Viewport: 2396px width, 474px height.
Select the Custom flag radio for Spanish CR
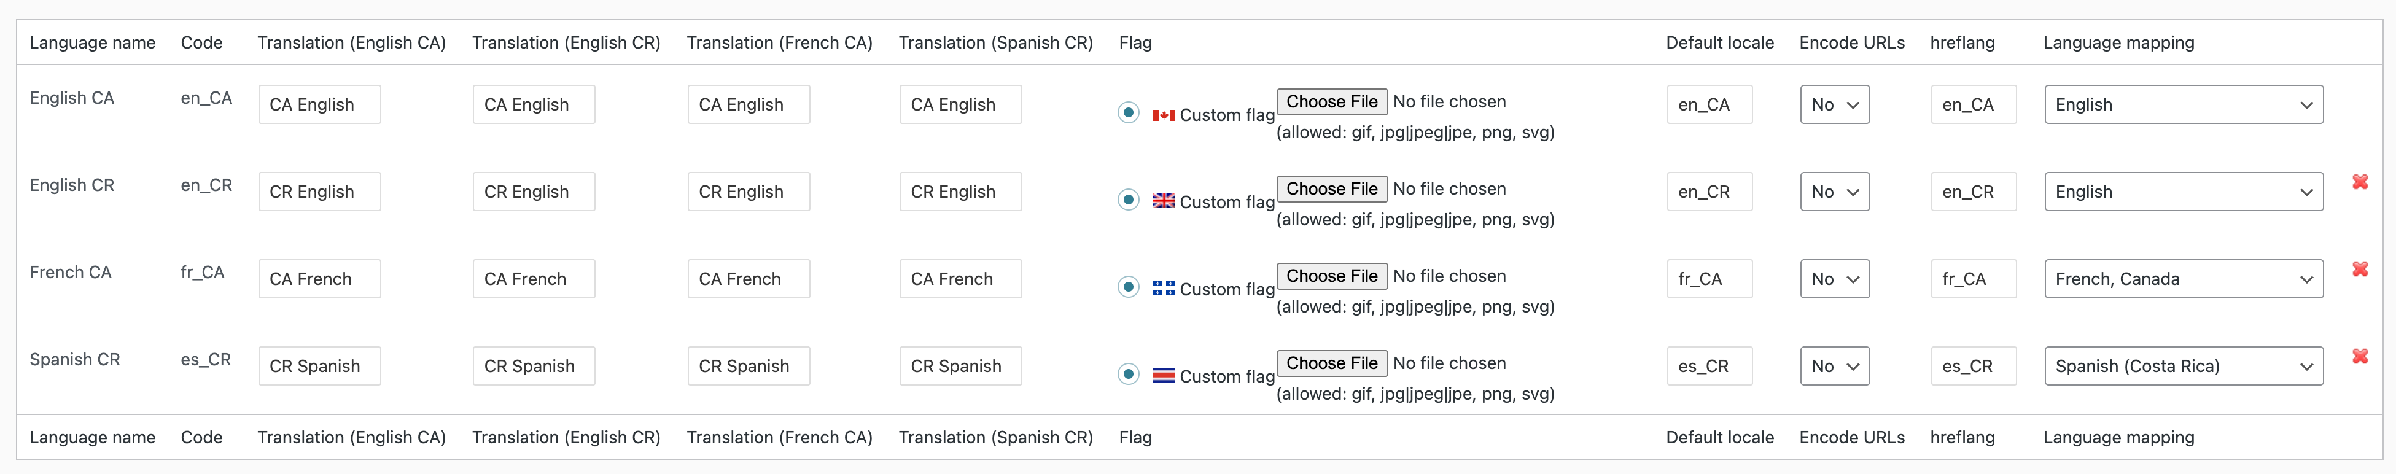click(1128, 374)
